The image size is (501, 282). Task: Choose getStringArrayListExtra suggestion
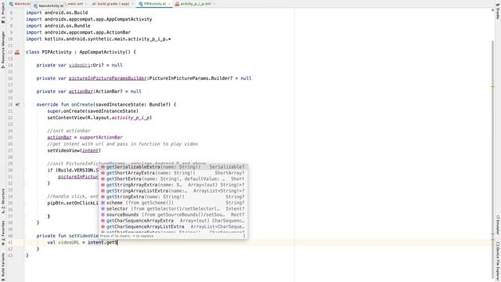(173, 191)
